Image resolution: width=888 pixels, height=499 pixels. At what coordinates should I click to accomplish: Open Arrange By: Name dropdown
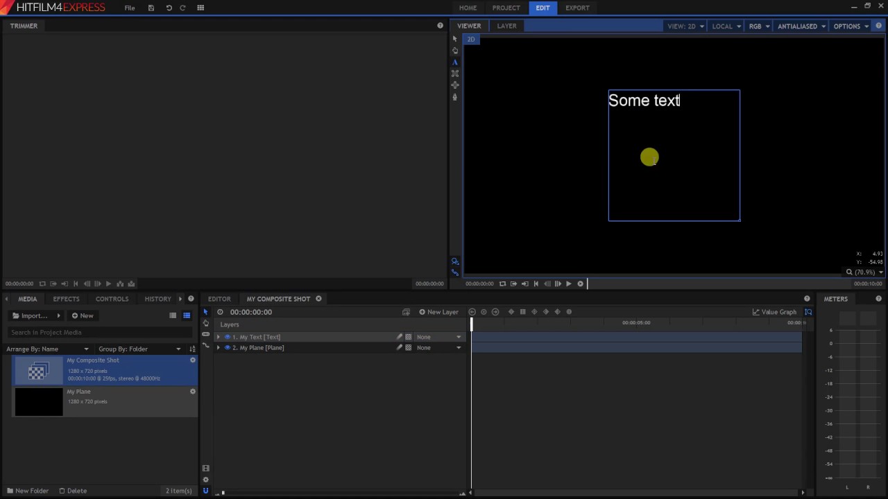(48, 349)
